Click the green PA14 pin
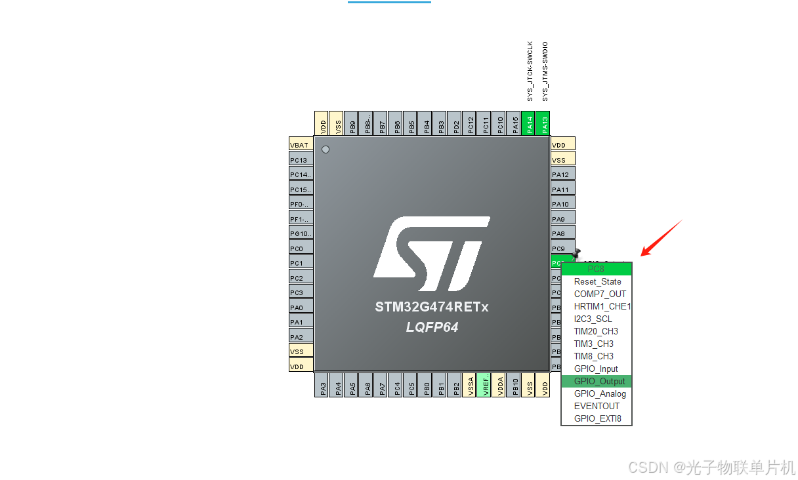798x480 pixels. click(x=529, y=123)
